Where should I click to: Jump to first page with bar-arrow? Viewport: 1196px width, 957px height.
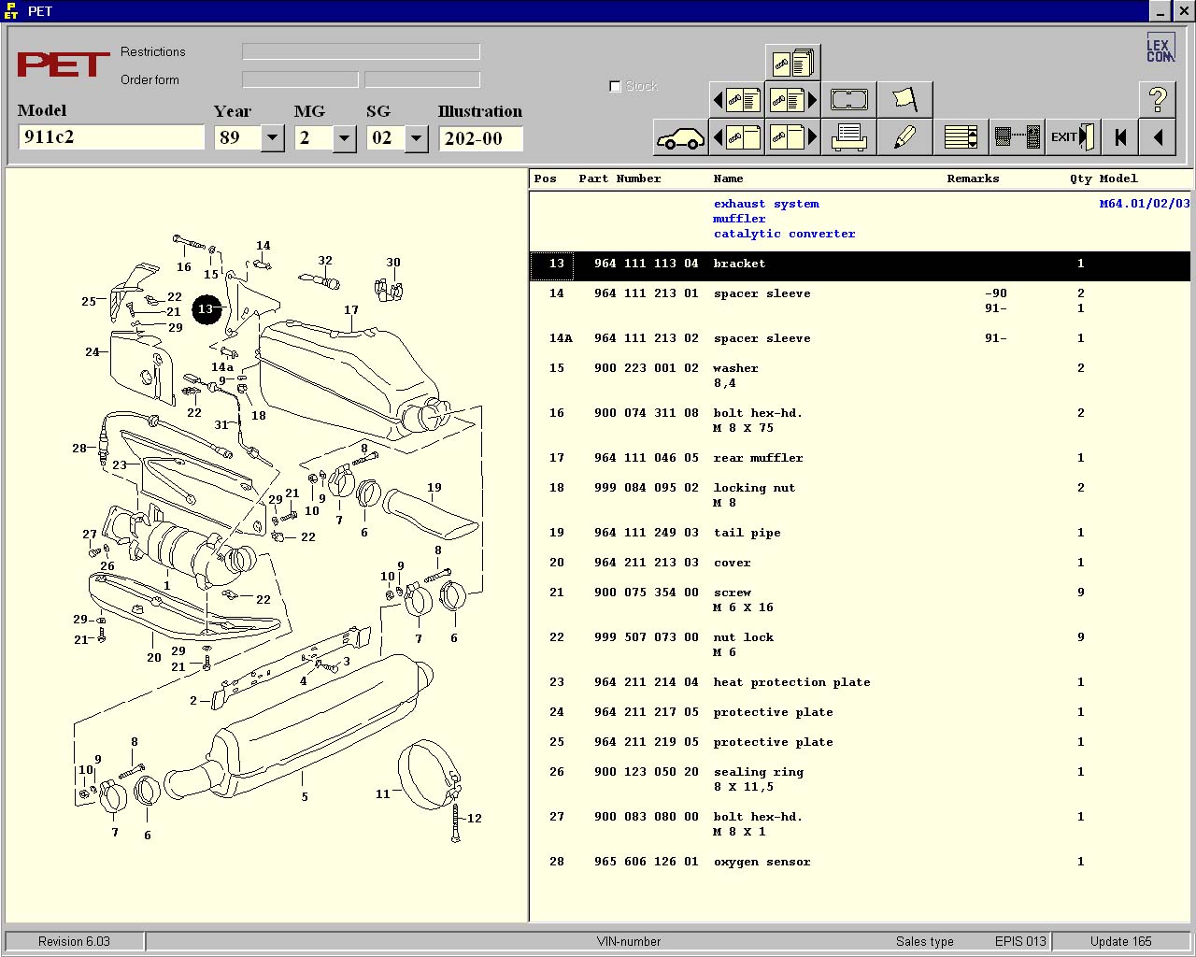[1119, 138]
